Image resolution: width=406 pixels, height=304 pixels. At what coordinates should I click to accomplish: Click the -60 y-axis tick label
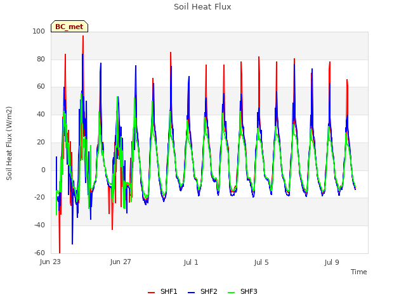point(39,253)
